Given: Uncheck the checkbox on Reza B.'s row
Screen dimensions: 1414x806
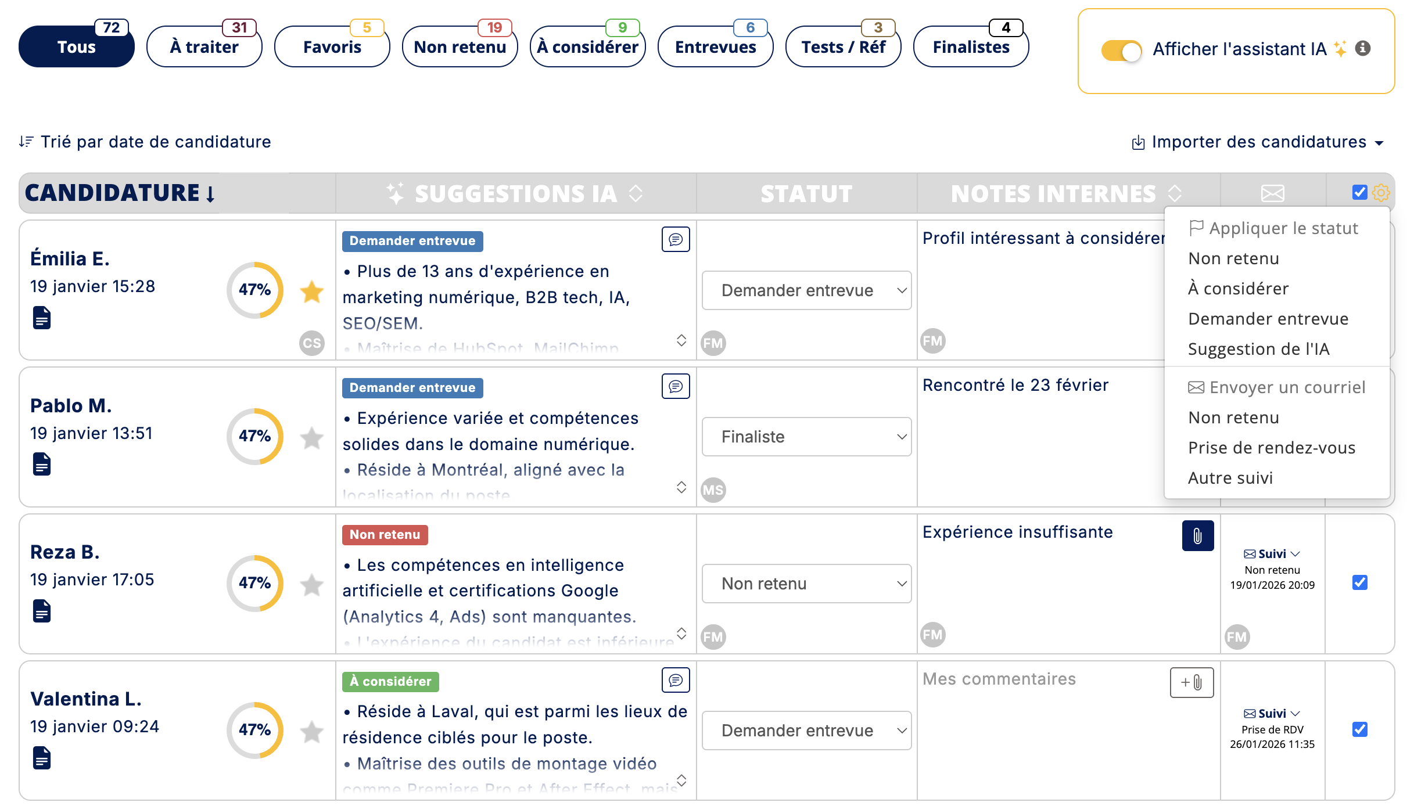Looking at the screenshot, I should point(1359,583).
